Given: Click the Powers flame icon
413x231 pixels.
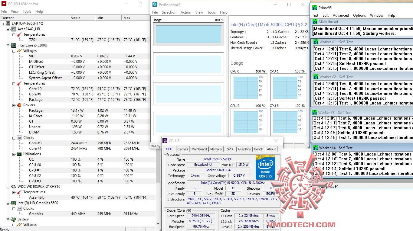Looking at the screenshot, I should click(19, 105).
